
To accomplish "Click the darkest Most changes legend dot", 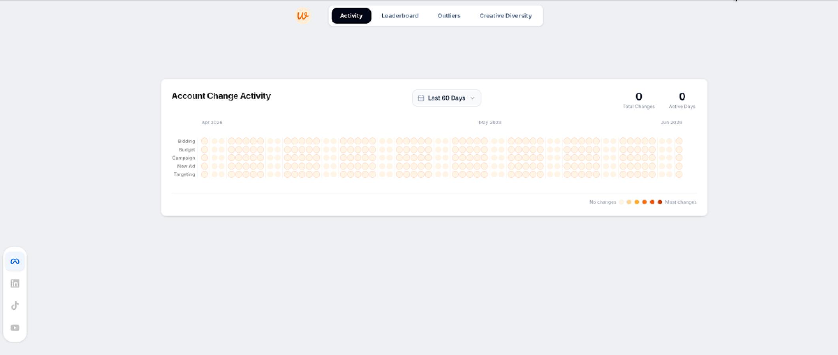I will click(660, 202).
